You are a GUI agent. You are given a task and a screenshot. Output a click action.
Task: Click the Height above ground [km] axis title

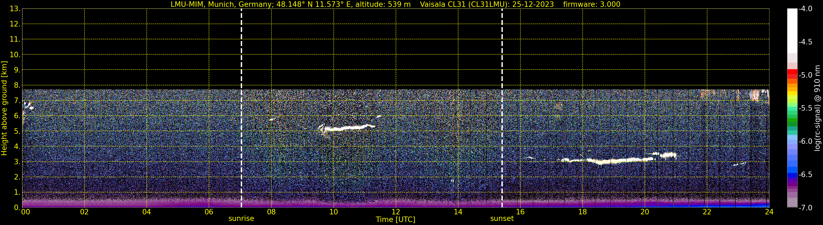pyautogui.click(x=4, y=108)
